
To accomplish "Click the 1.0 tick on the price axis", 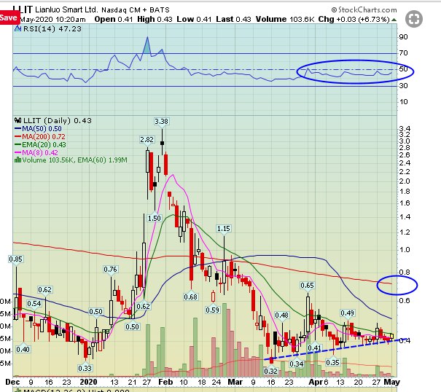I will [x=405, y=250].
